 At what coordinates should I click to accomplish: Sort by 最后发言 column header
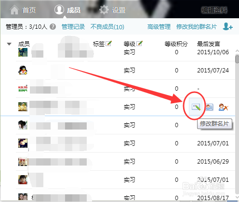209,44
